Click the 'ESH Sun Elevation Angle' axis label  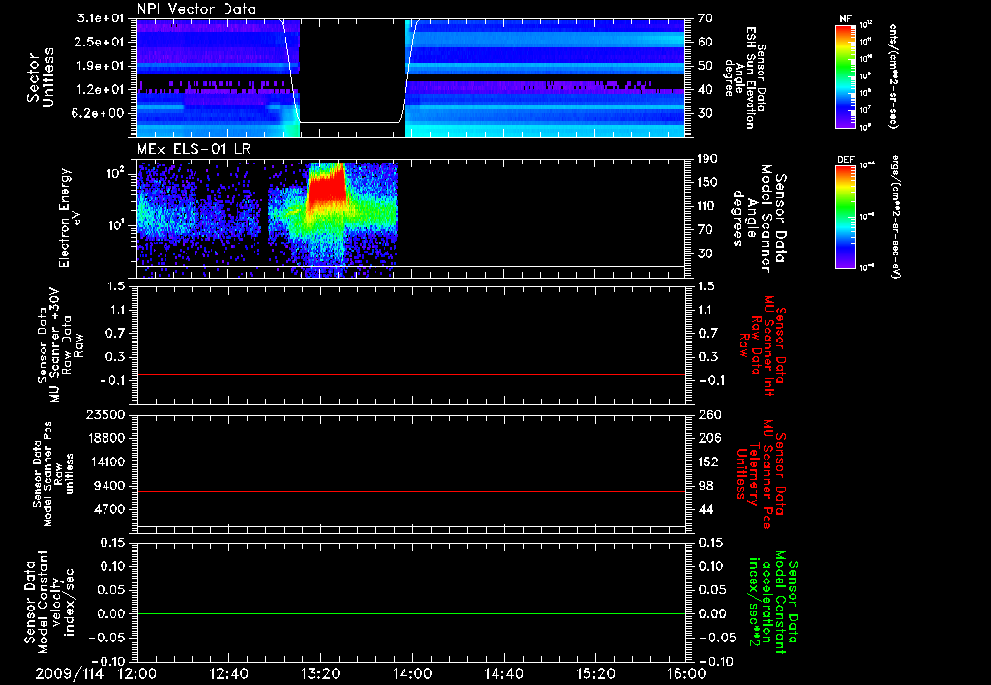point(744,77)
